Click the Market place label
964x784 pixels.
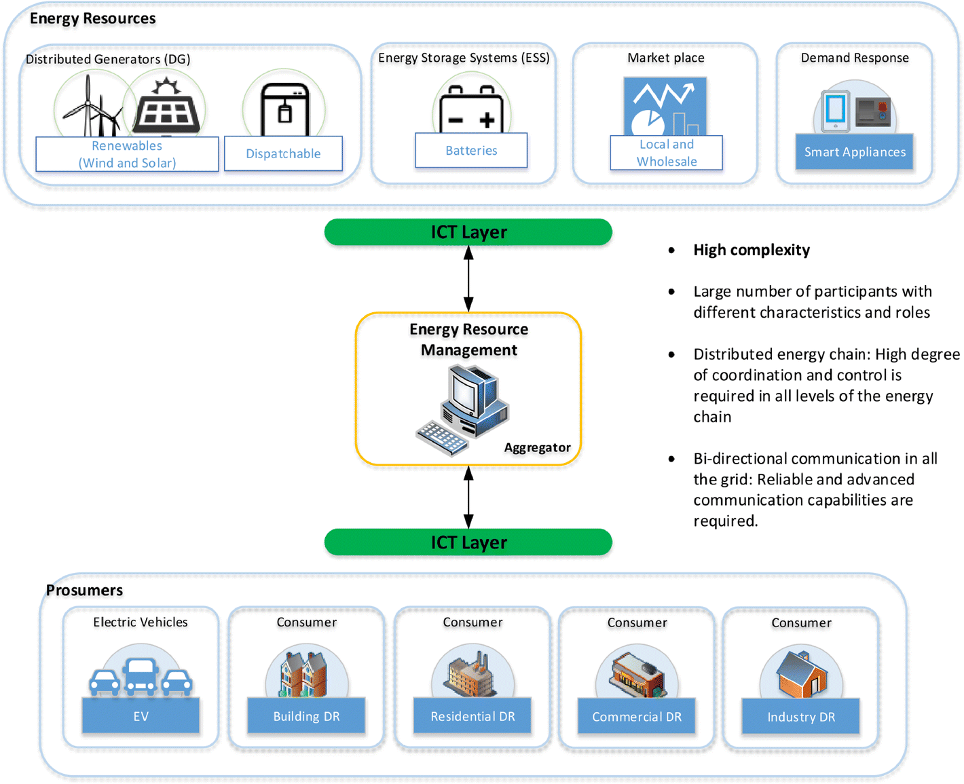click(666, 58)
